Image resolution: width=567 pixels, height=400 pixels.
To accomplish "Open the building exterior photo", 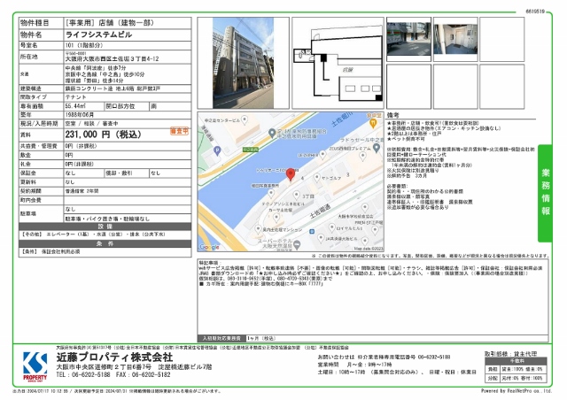I will coord(243,63).
